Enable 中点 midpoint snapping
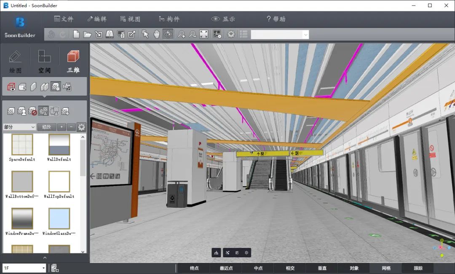This screenshot has height=274, width=455. (x=258, y=268)
